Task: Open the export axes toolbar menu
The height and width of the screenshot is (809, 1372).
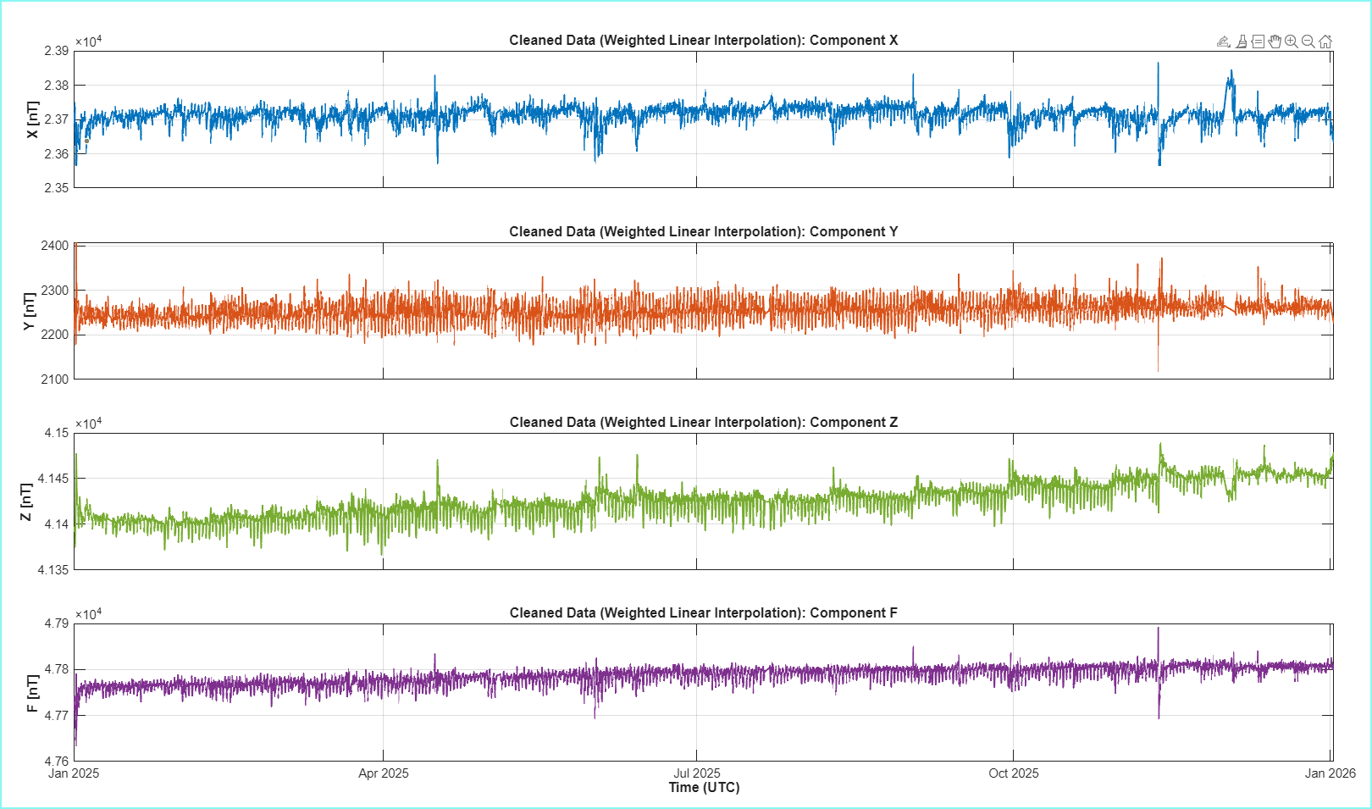Action: [x=1224, y=42]
